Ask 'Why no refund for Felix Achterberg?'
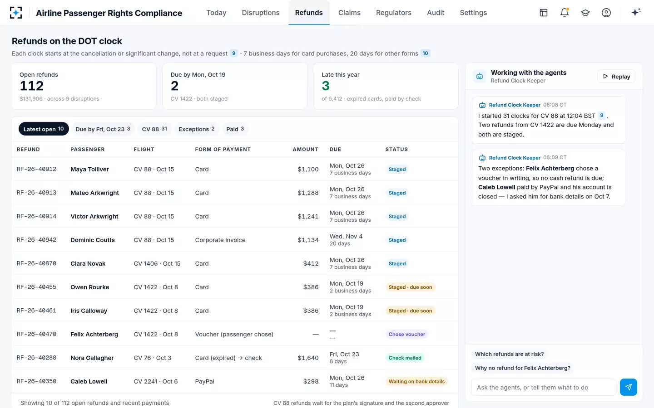 (x=523, y=368)
